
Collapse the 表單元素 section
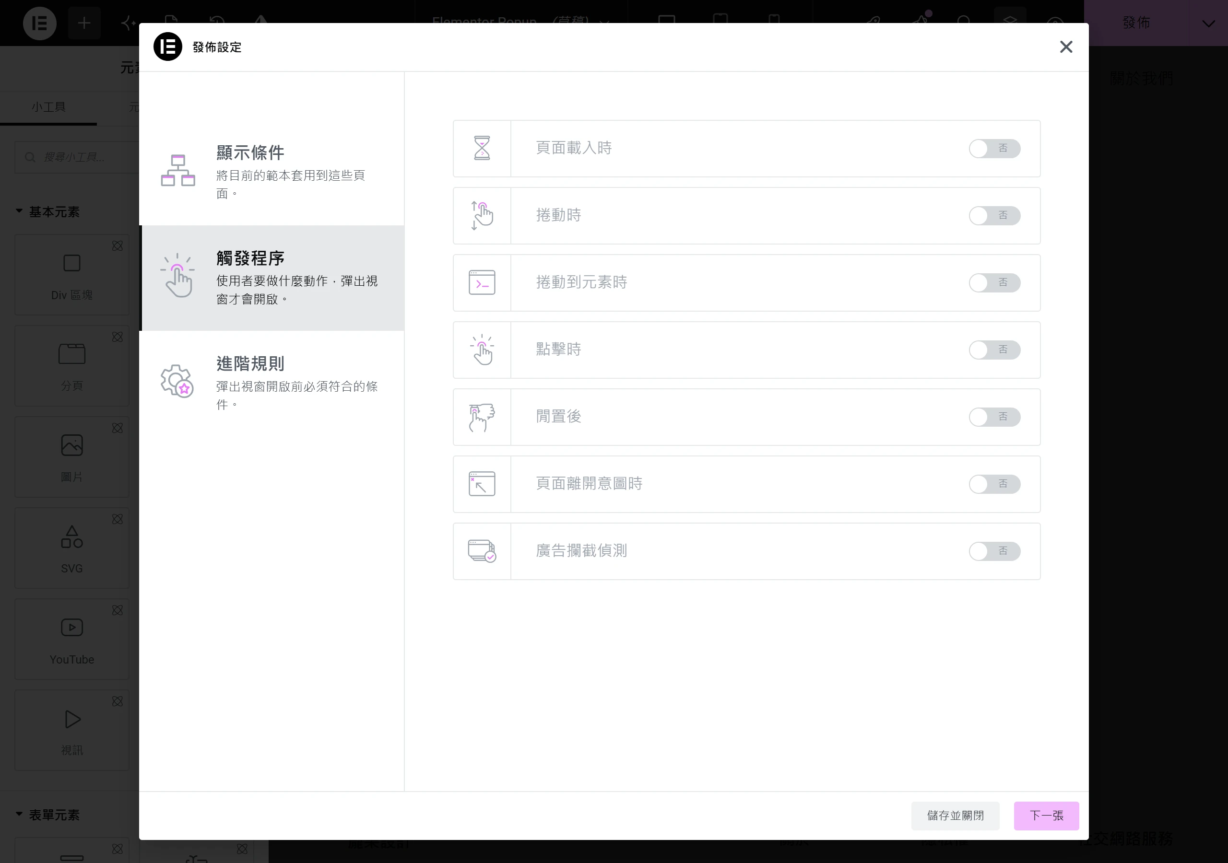pyautogui.click(x=47, y=815)
